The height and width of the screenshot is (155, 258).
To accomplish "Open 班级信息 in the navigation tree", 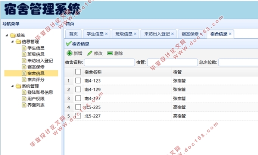I will (36, 54).
